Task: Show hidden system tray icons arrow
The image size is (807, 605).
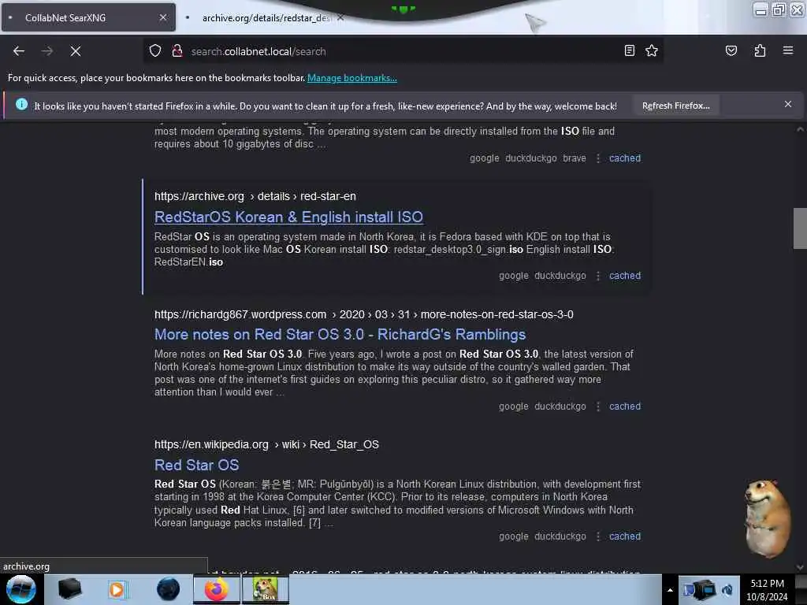Action: [670, 590]
